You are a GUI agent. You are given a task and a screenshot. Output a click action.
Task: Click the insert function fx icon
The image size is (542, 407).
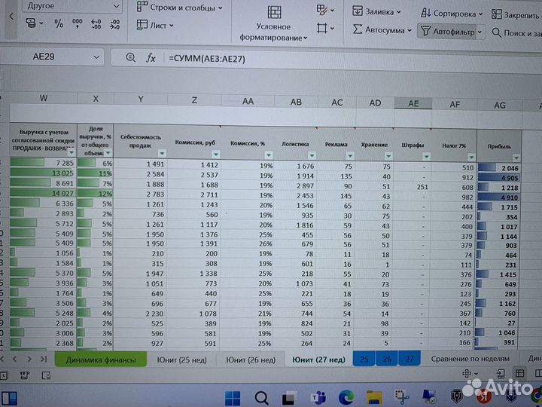pos(151,58)
